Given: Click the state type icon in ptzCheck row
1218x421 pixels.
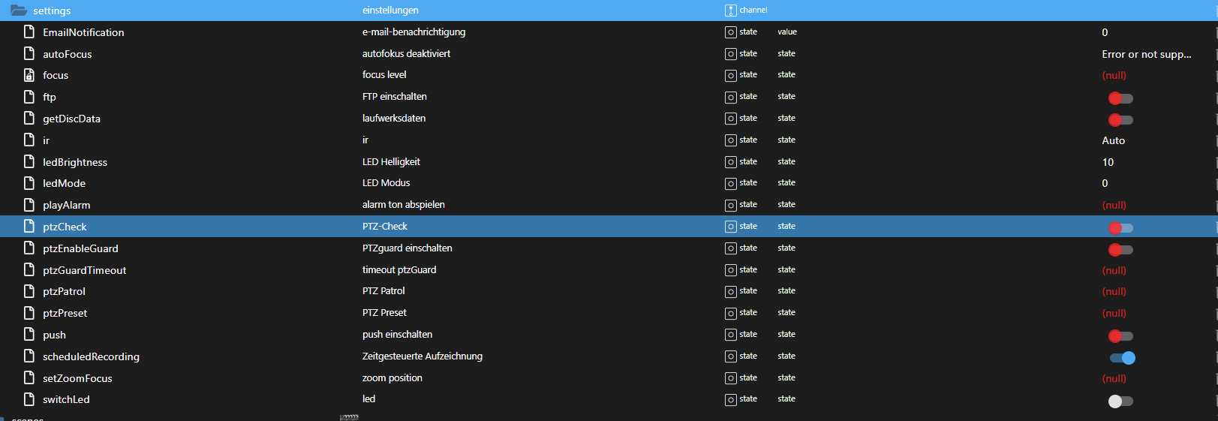Looking at the screenshot, I should click(x=730, y=227).
